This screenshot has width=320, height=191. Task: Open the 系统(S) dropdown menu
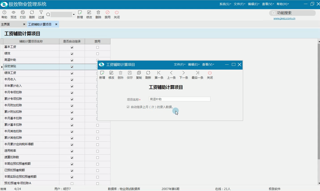click(x=225, y=4)
